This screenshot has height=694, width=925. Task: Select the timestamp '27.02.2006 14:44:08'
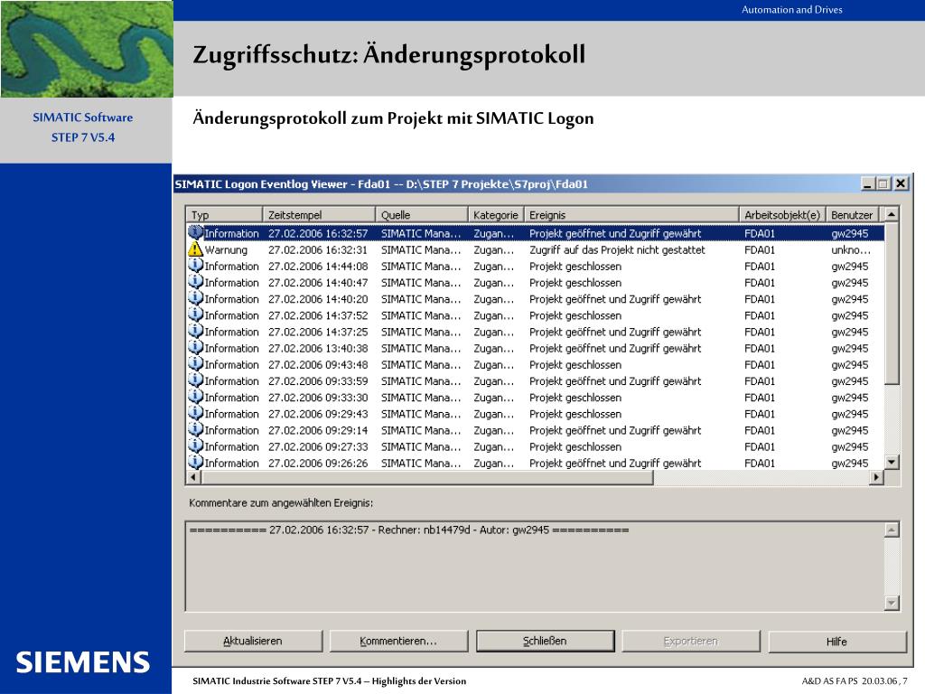(318, 267)
